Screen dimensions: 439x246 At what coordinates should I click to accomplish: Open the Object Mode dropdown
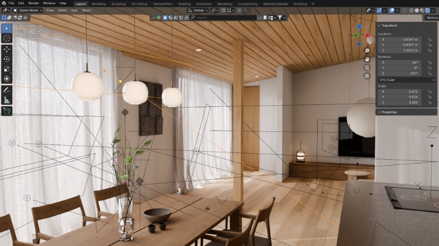click(27, 10)
